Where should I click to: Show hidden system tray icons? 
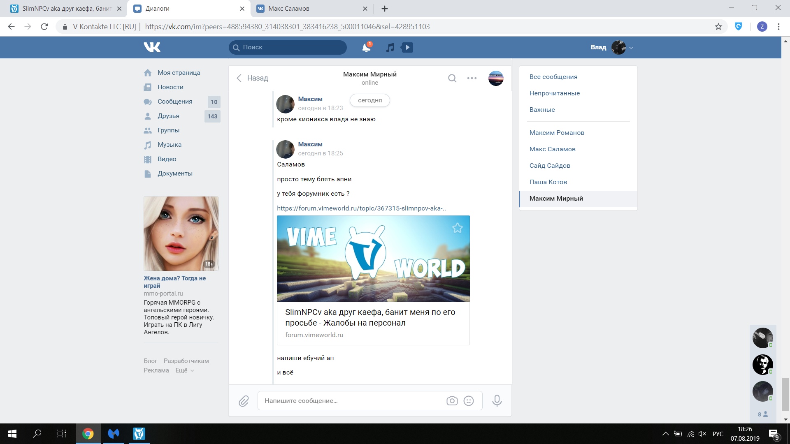(665, 434)
